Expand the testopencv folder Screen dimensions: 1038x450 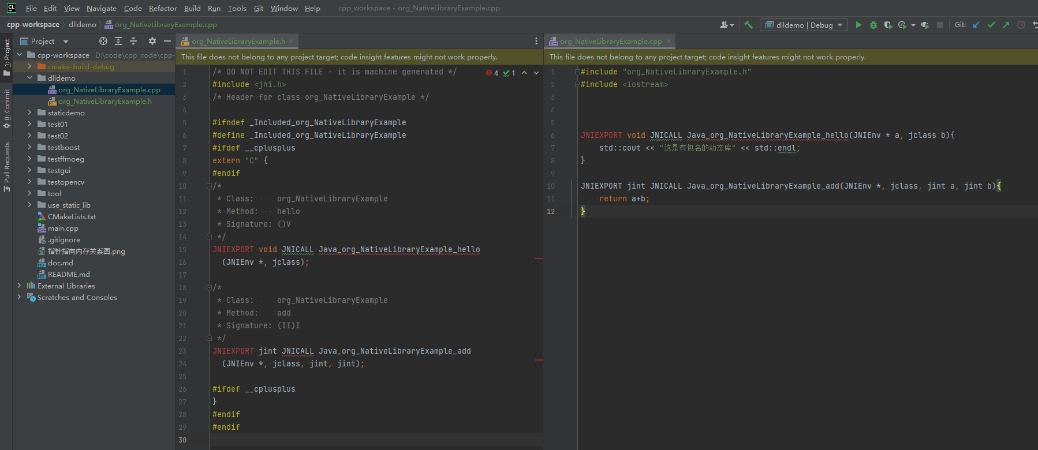tap(29, 182)
